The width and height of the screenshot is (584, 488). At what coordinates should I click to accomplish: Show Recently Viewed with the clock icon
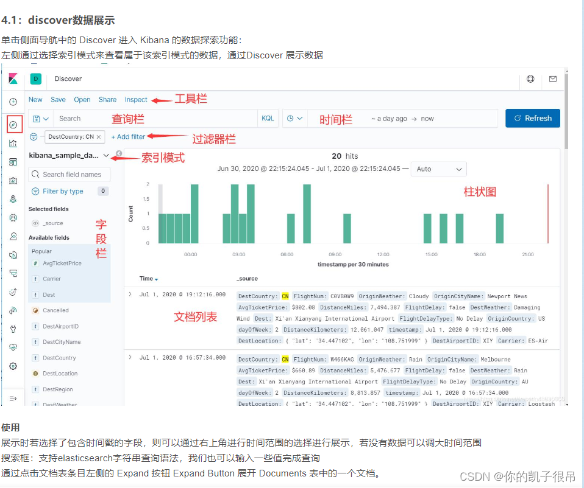coord(13,100)
